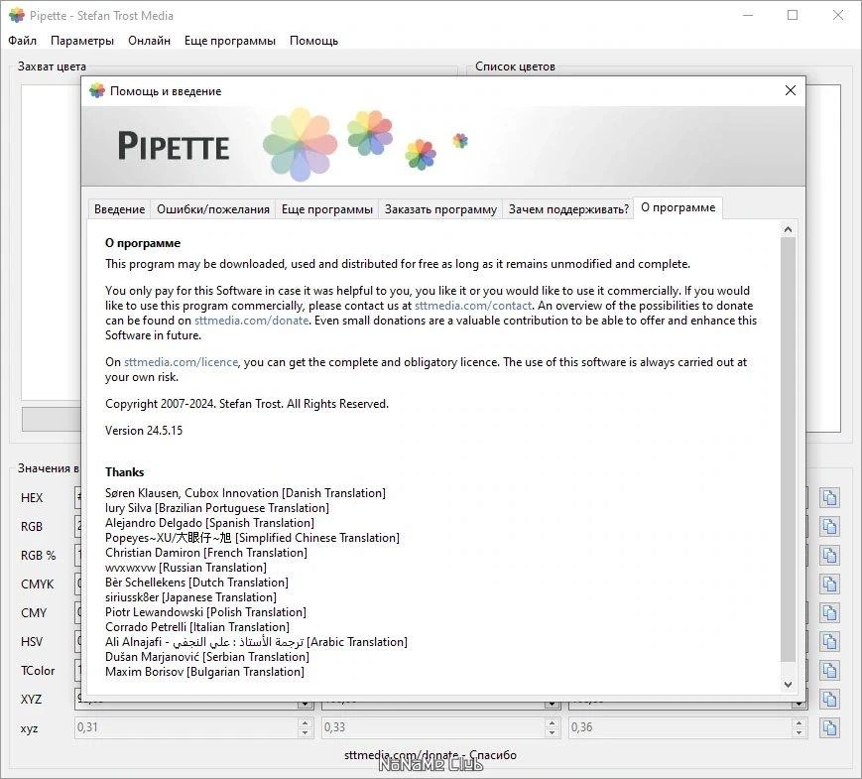
Task: Close the Помощь и введение dialog
Action: [790, 90]
